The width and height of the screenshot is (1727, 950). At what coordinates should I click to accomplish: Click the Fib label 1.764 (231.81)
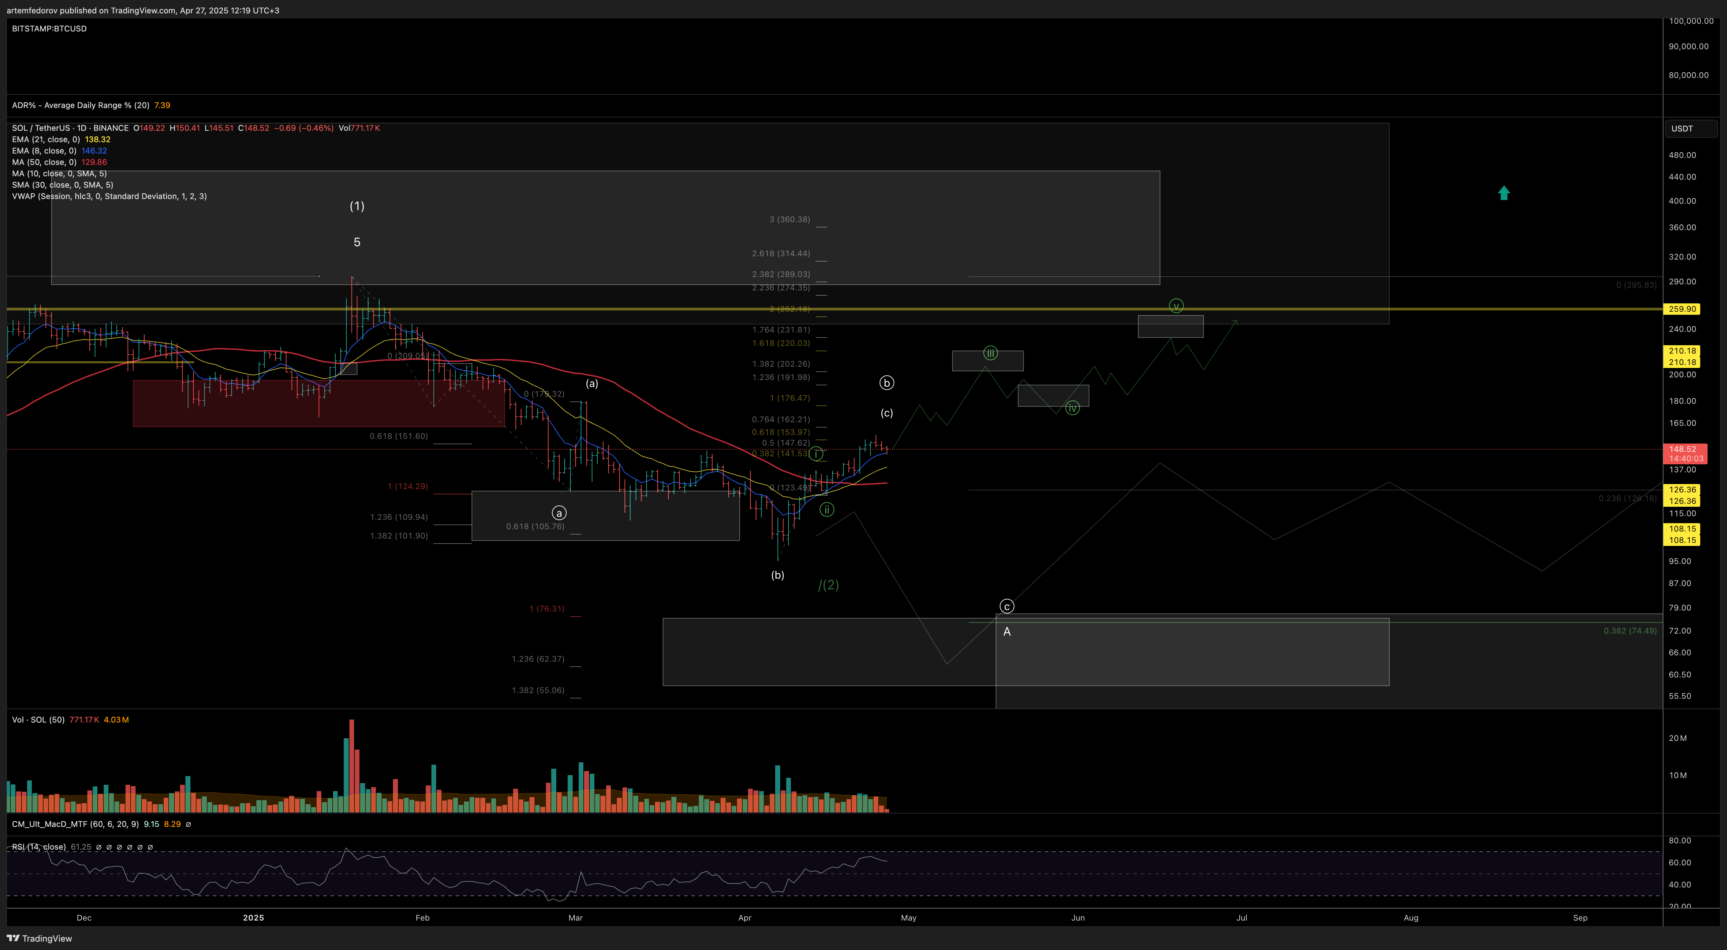coord(781,329)
